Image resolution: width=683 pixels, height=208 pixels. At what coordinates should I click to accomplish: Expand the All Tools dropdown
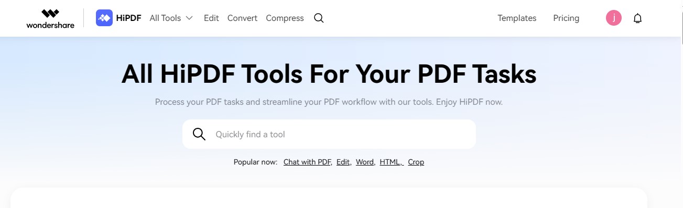click(x=171, y=18)
